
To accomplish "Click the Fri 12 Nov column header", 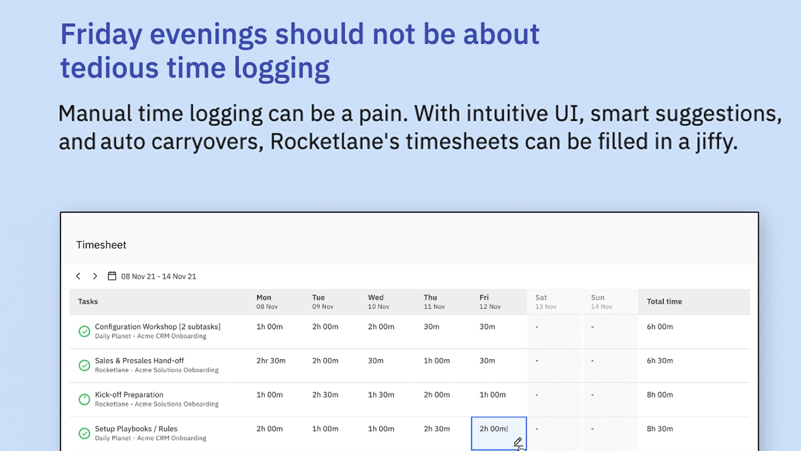I will point(490,302).
